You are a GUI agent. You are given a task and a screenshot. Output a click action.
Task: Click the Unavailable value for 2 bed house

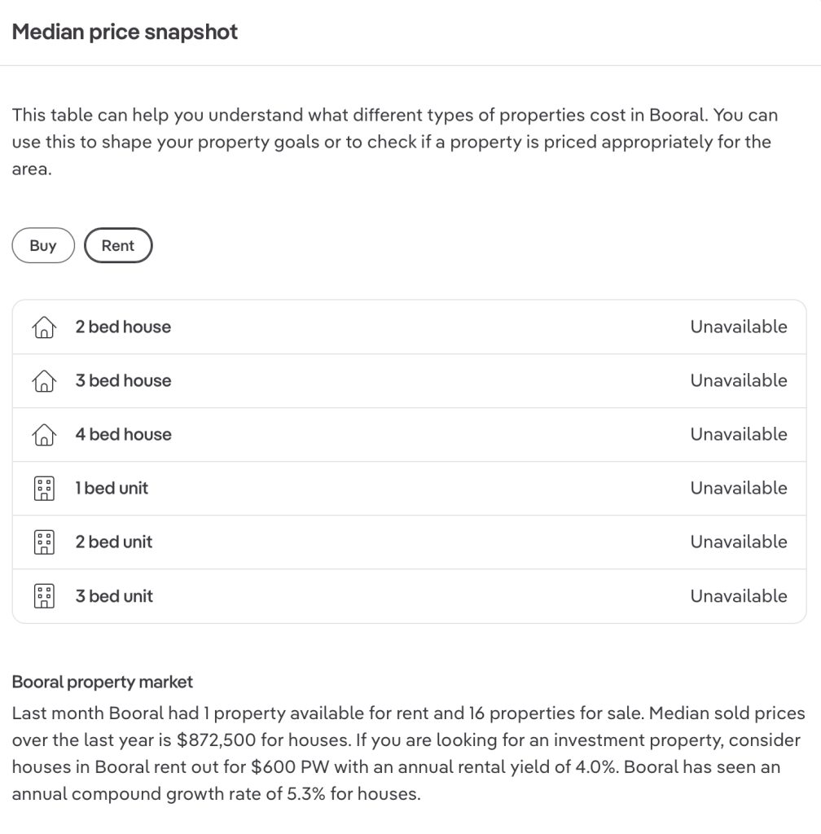click(x=739, y=327)
